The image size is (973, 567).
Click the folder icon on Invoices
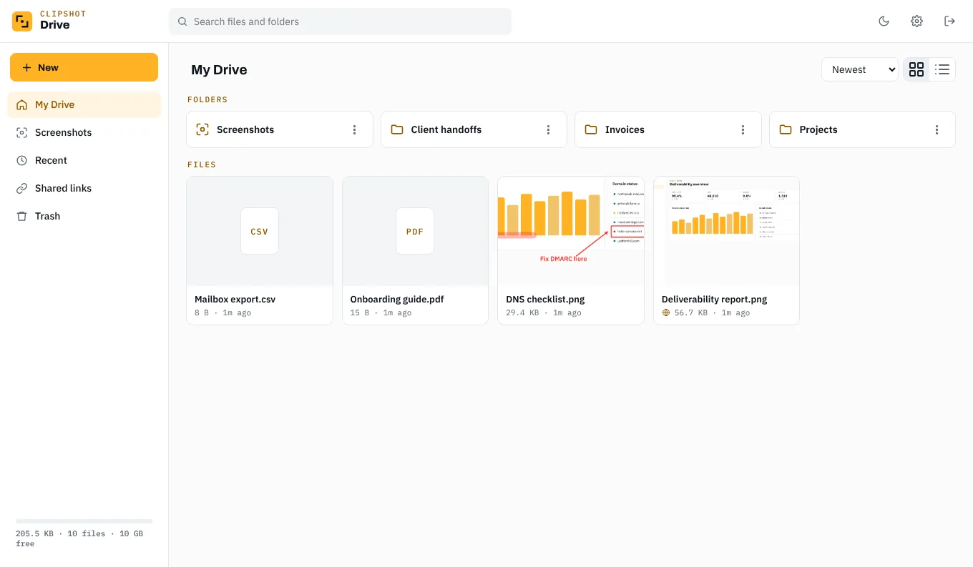(x=591, y=129)
